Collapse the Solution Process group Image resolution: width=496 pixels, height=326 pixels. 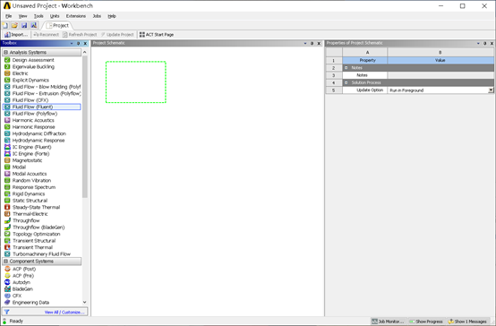point(346,82)
